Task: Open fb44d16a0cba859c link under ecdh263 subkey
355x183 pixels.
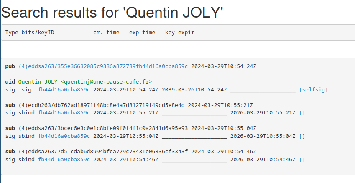Action: point(64,113)
